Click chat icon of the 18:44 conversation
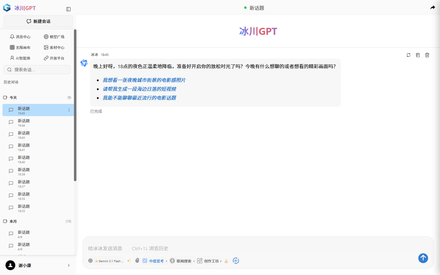Viewport: 440px width, 275px height. click(11, 122)
